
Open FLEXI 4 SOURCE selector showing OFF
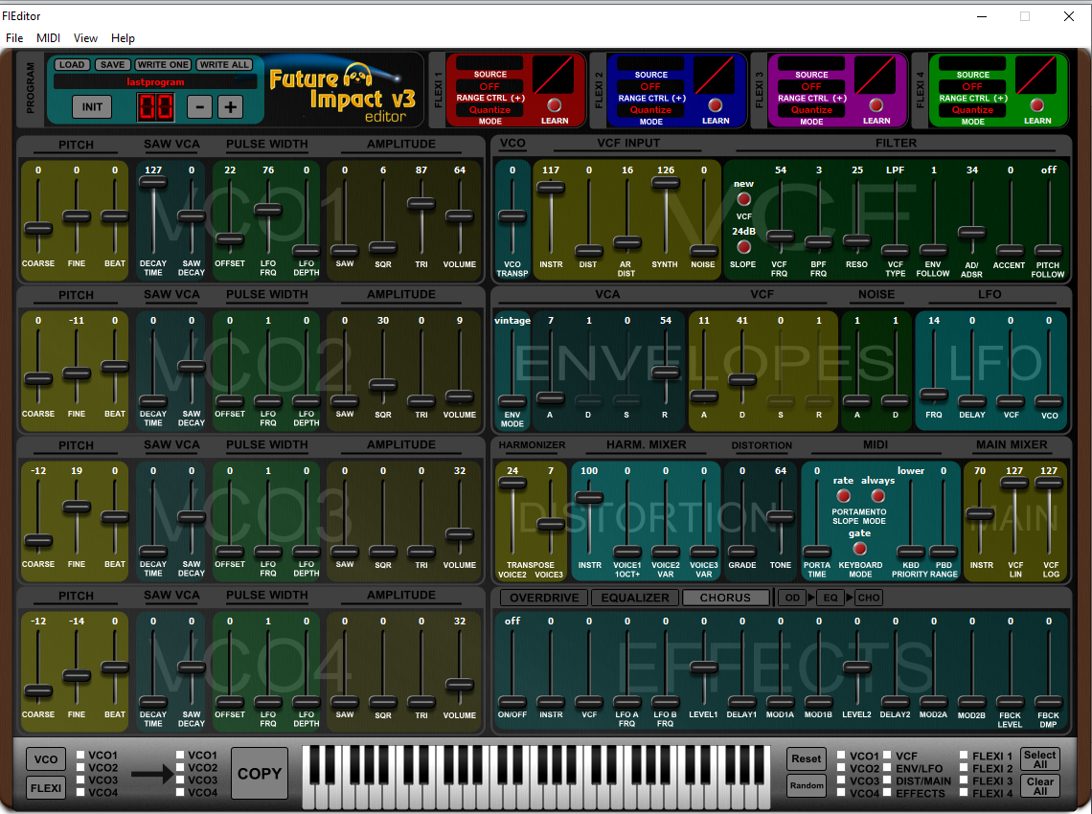[x=972, y=86]
